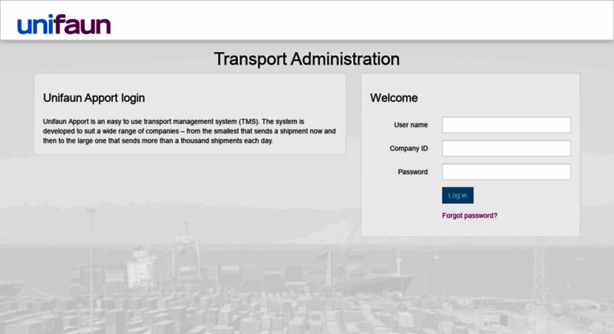This screenshot has height=334, width=614.
Task: Click the Unifaun Apport description paragraph
Action: [x=189, y=131]
